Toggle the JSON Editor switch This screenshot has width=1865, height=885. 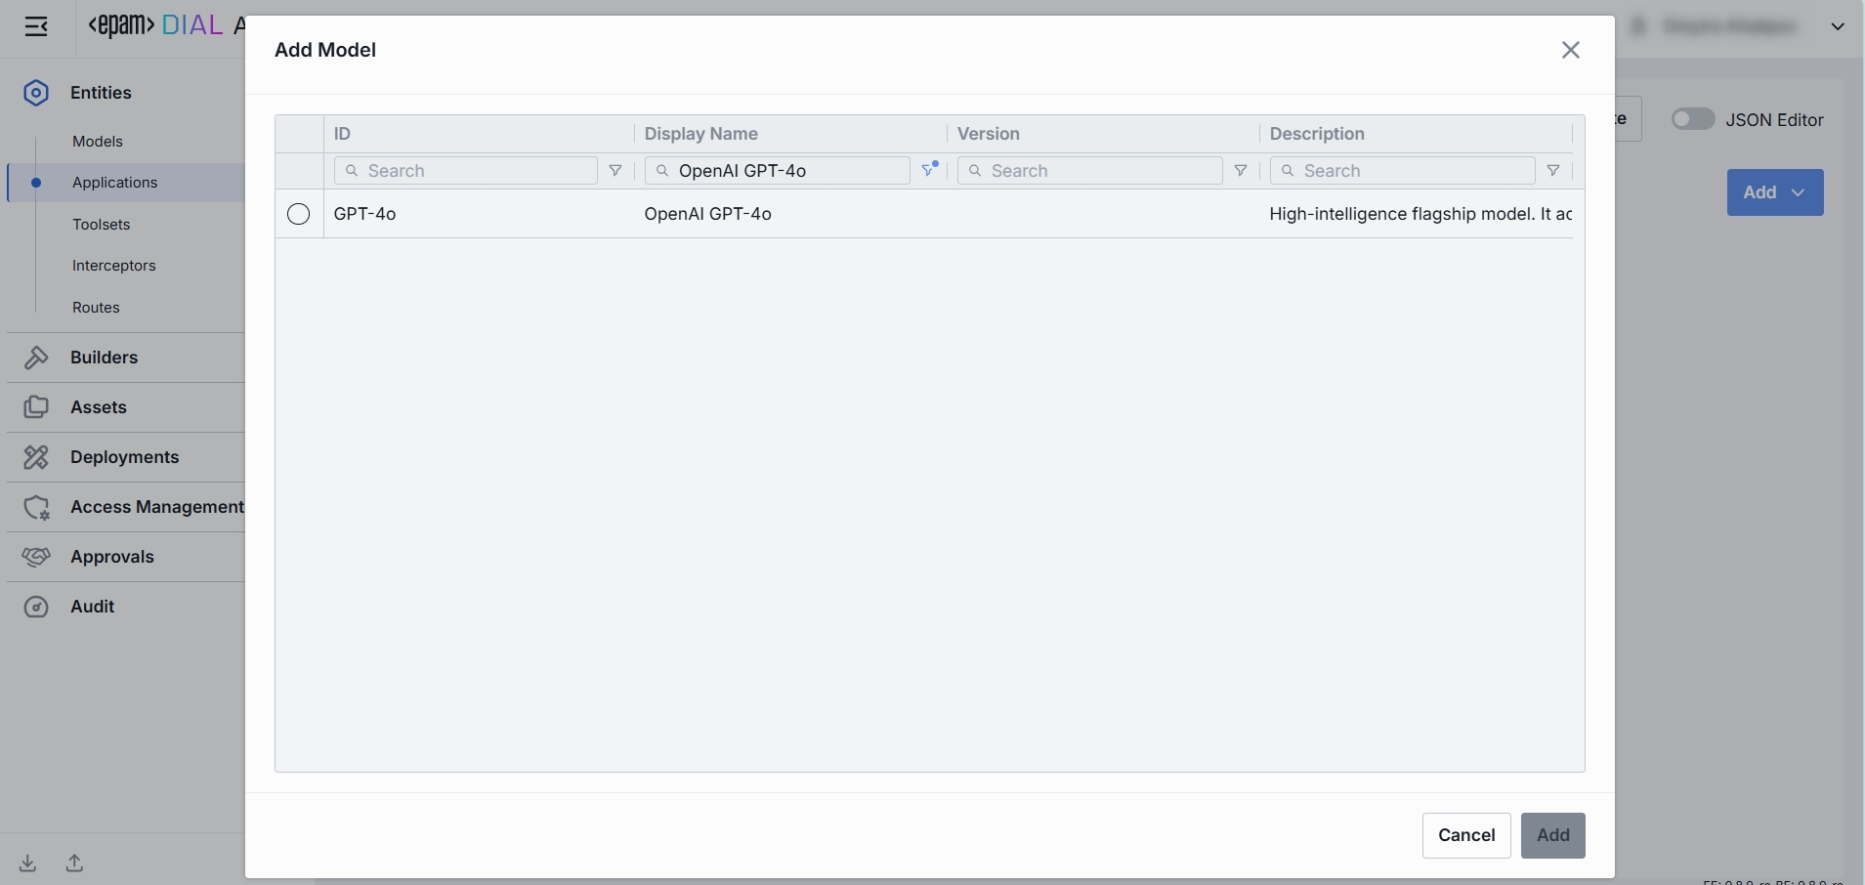1693,119
